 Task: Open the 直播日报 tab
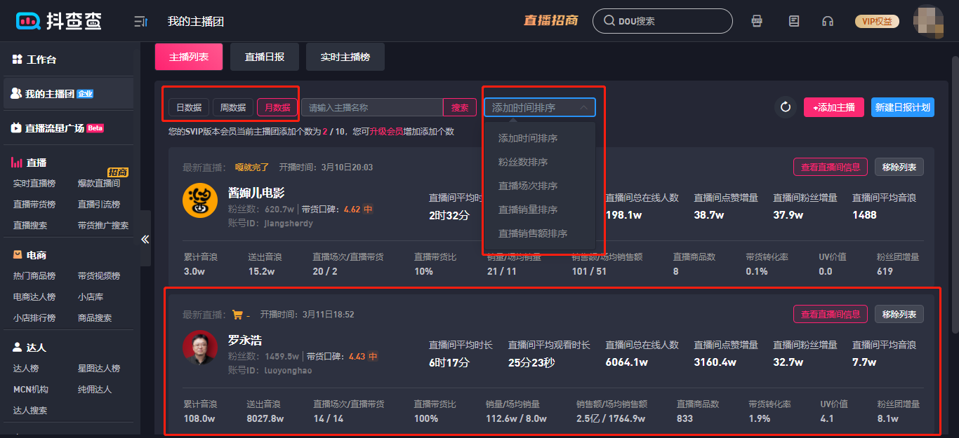pos(265,57)
